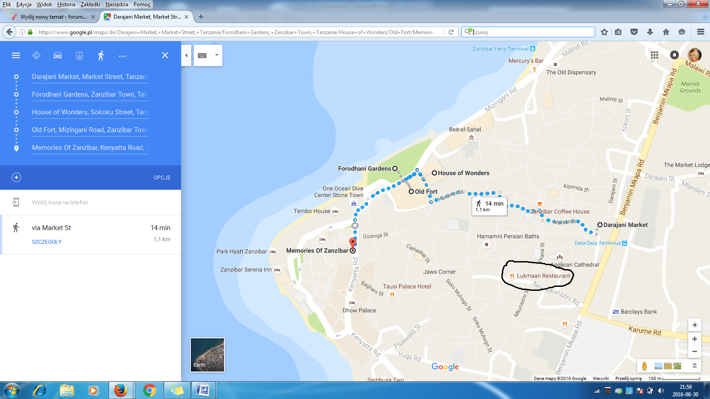Open downloads arrow in toolbar
The height and width of the screenshot is (399, 710).
[650, 32]
